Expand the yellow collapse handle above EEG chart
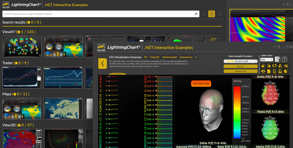The image size is (293, 148). (x=117, y=74)
